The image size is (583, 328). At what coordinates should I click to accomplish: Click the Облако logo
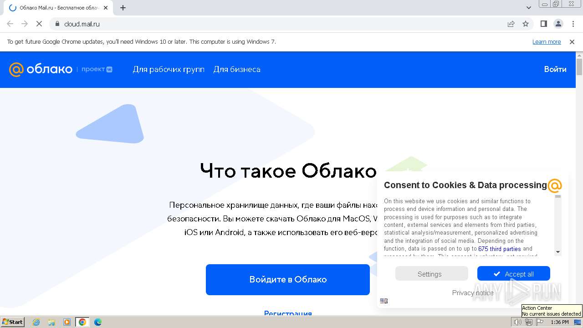coord(41,69)
